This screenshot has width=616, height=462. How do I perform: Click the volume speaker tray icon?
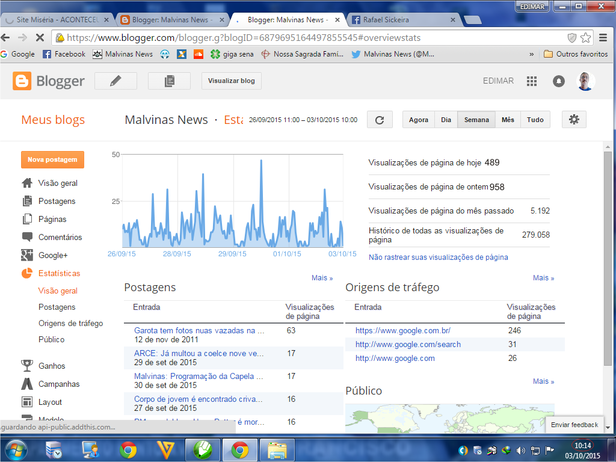[520, 450]
